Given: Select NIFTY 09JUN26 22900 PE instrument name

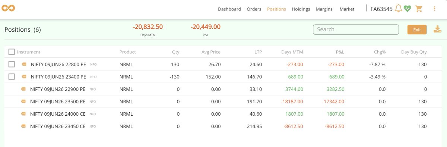Looking at the screenshot, I should 58,90.
